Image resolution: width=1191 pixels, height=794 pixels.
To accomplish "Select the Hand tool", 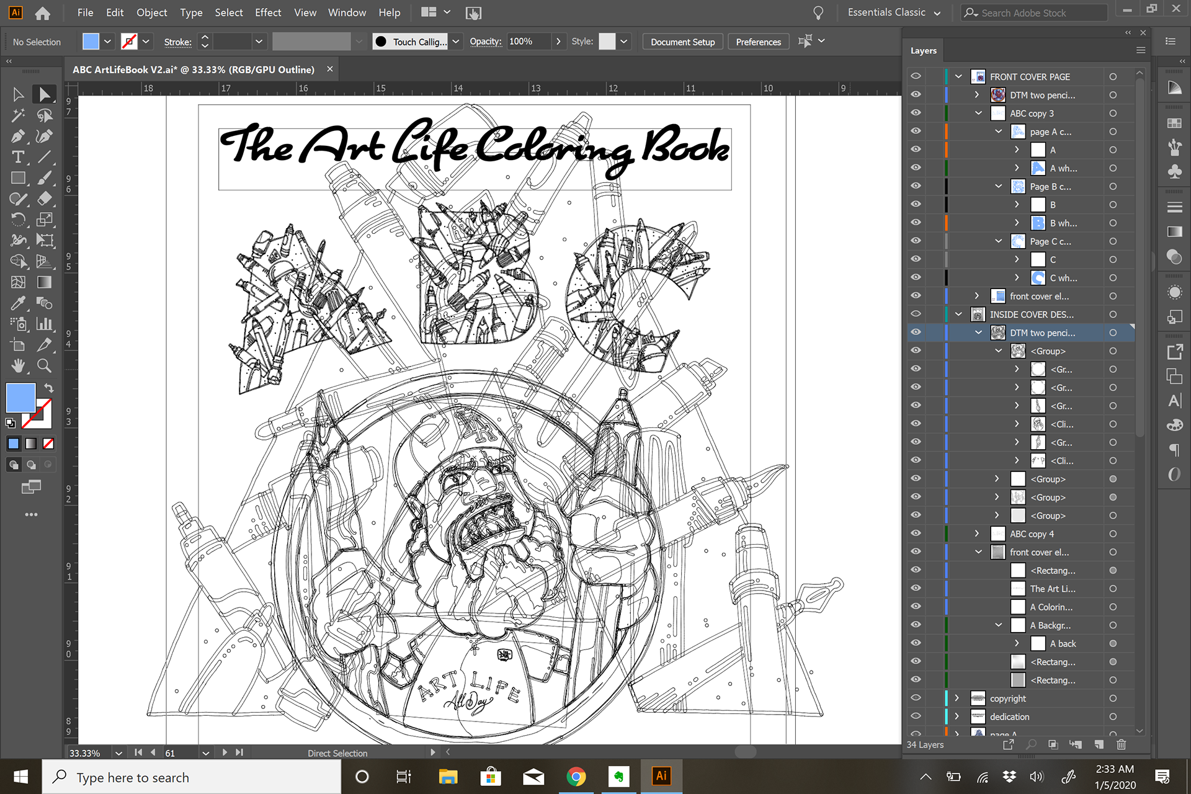I will pos(18,365).
